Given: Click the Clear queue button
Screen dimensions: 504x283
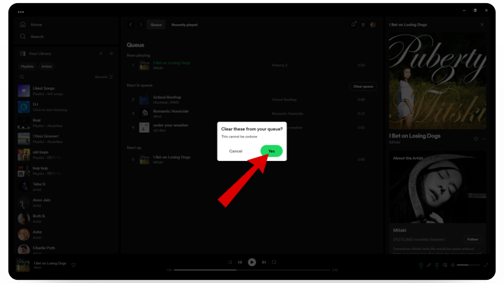Looking at the screenshot, I should click(x=363, y=86).
